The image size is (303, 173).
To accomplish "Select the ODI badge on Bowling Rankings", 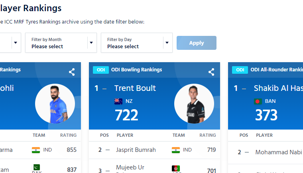I will point(101,70).
